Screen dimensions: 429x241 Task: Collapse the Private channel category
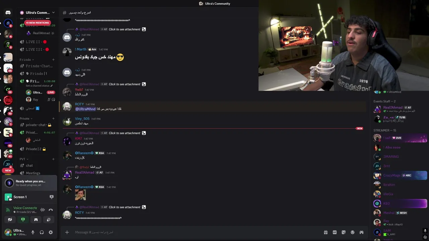[26, 118]
